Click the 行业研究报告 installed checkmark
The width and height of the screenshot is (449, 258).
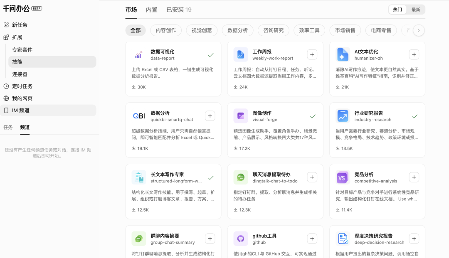pos(414,116)
